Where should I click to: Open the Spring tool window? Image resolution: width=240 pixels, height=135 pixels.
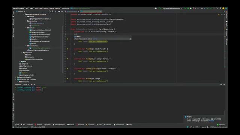129,125
